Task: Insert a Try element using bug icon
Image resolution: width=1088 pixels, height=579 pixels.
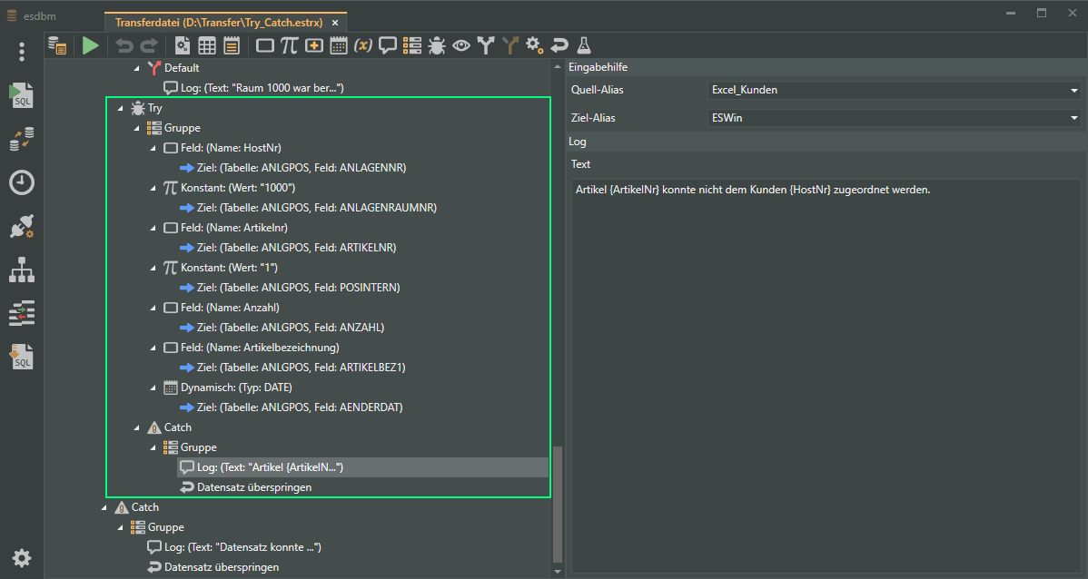Action: point(436,45)
